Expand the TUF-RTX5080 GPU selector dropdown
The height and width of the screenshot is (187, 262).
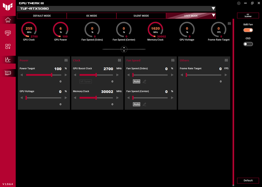[x=213, y=8]
